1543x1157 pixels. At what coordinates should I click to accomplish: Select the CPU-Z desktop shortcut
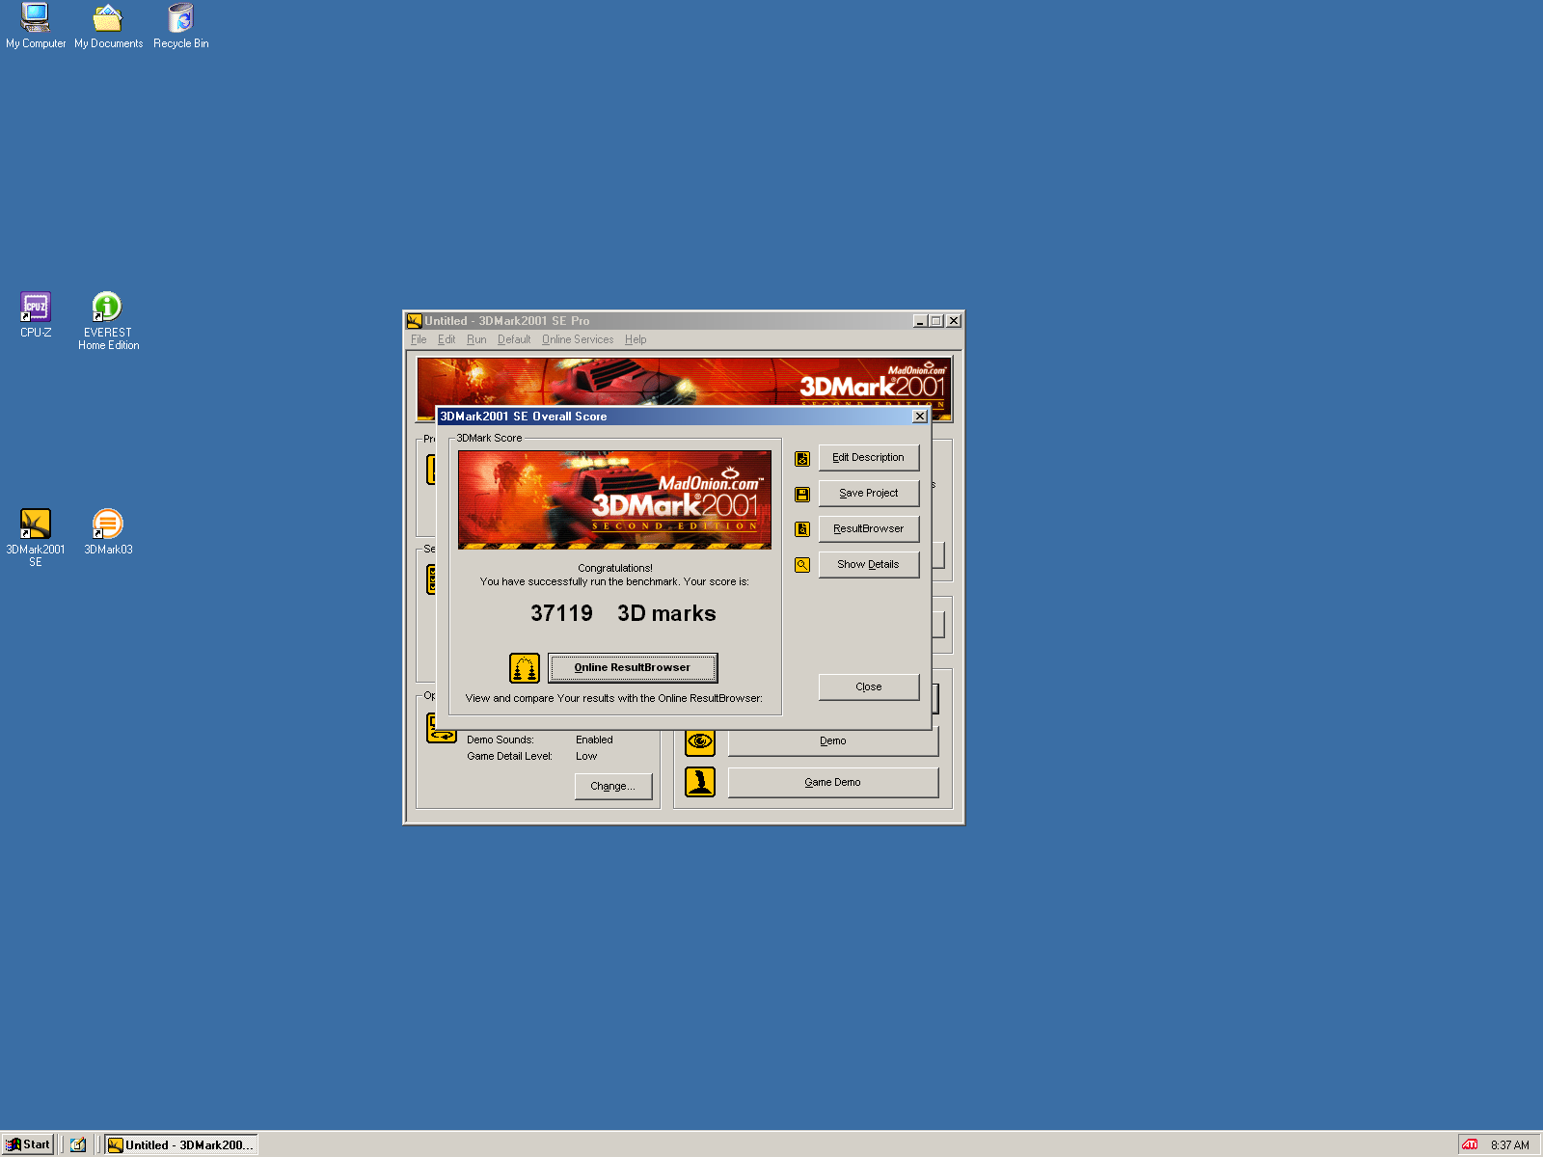[x=36, y=314]
